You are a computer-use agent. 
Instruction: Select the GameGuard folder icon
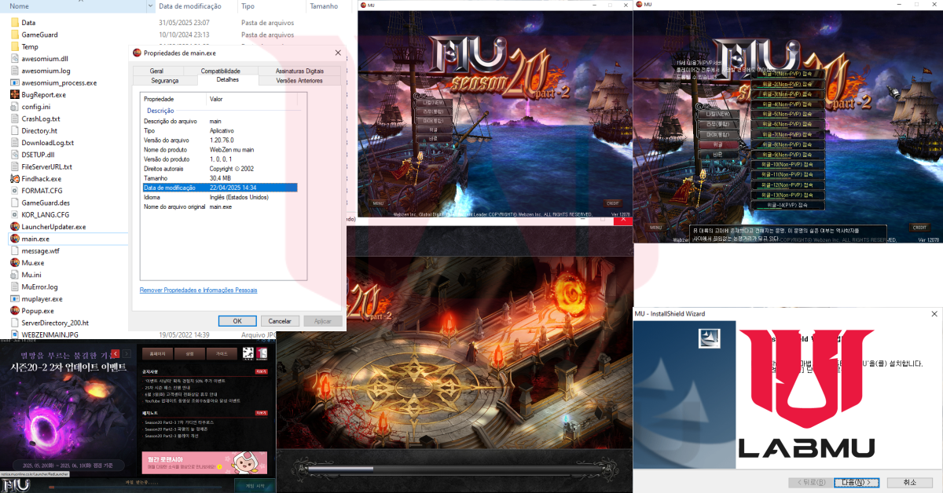point(15,35)
